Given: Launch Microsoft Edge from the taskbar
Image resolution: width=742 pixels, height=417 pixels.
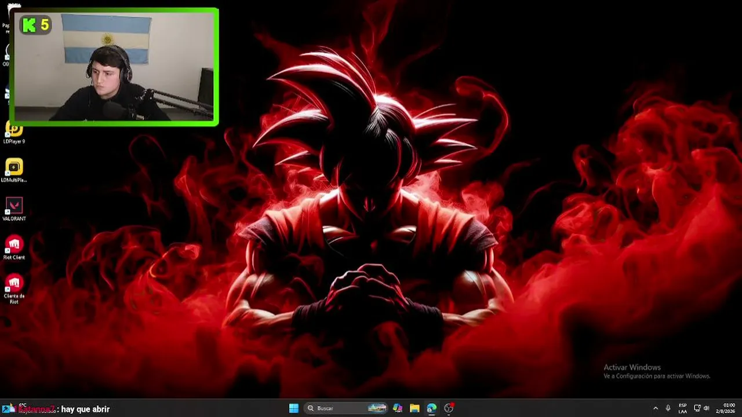Looking at the screenshot, I should tap(431, 408).
